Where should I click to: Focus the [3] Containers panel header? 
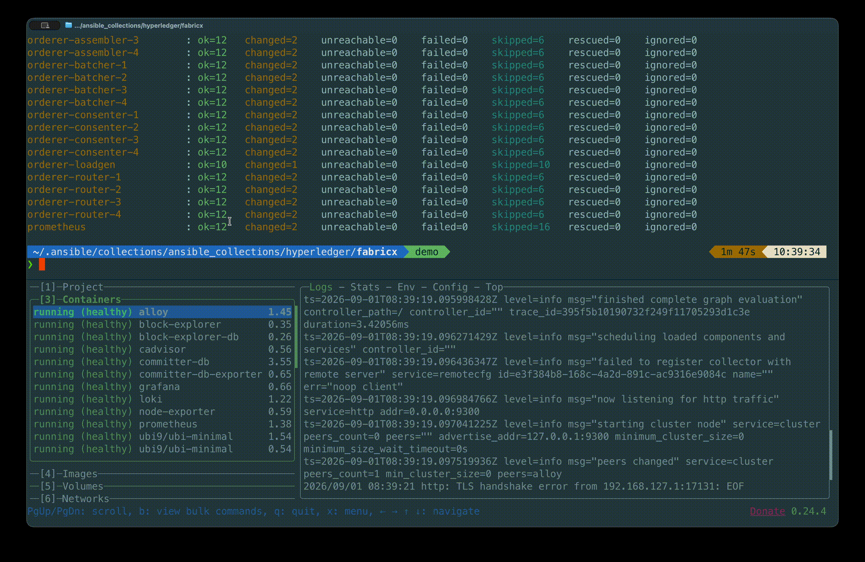[x=80, y=299]
